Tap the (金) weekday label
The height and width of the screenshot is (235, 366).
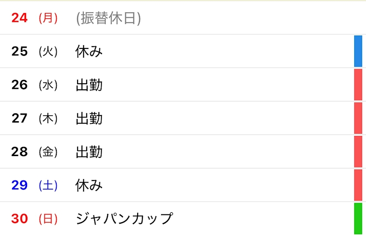click(48, 152)
